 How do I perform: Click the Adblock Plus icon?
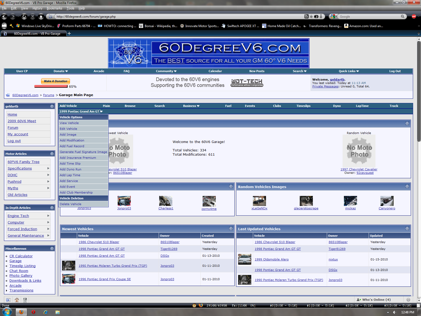[414, 16]
